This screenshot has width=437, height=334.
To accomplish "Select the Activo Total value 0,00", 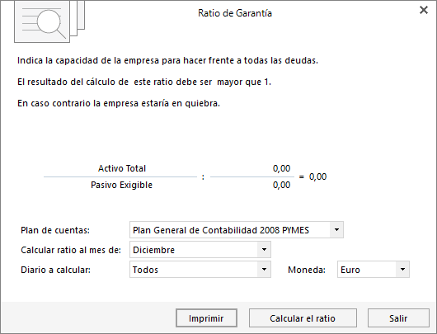I will 281,168.
